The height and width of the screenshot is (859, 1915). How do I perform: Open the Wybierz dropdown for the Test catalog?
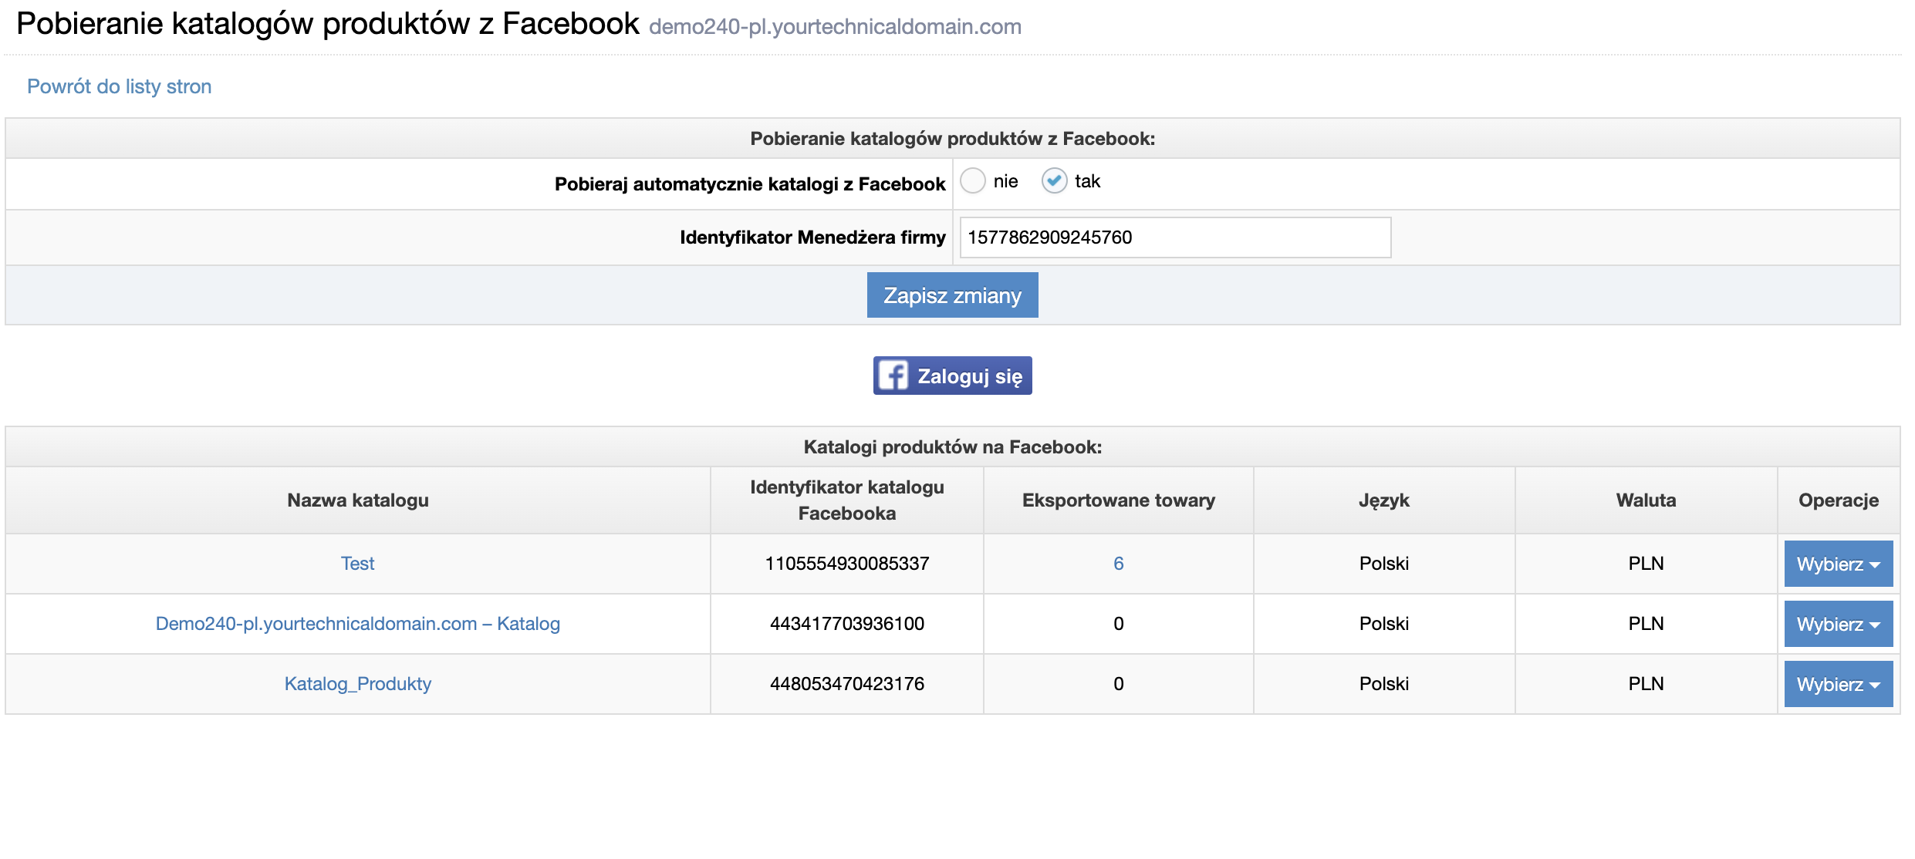(x=1838, y=564)
